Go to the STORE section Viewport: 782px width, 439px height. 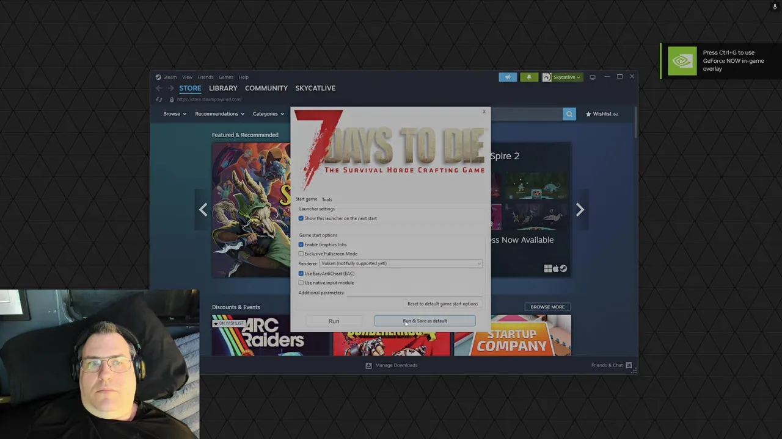(x=190, y=88)
